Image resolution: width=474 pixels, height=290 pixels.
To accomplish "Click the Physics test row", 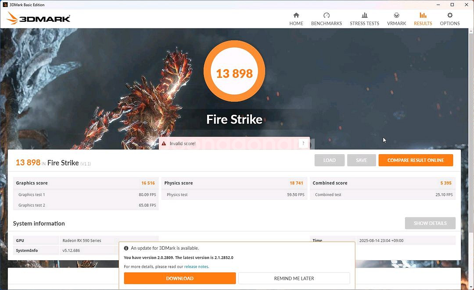I will point(234,195).
